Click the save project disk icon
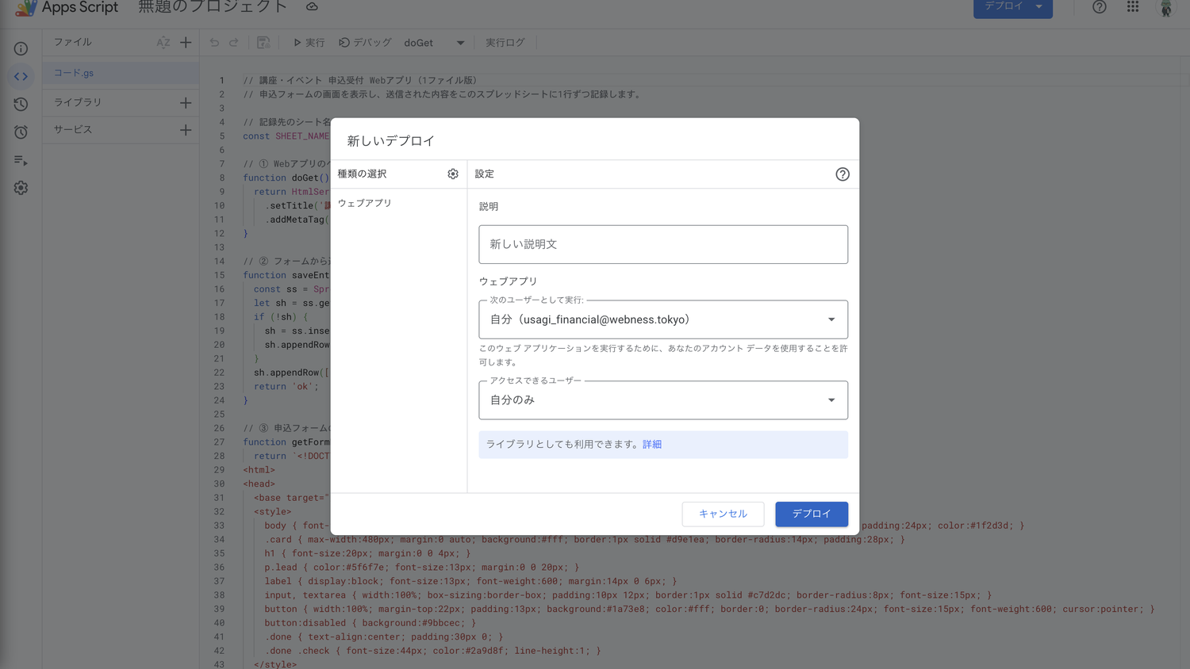This screenshot has height=669, width=1190. (263, 43)
